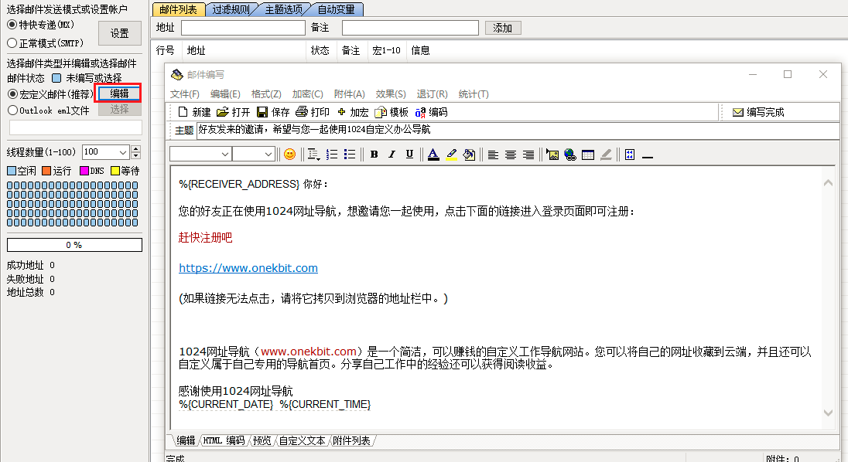Apply underline formatting to the text
The height and width of the screenshot is (462, 848).
pyautogui.click(x=409, y=154)
